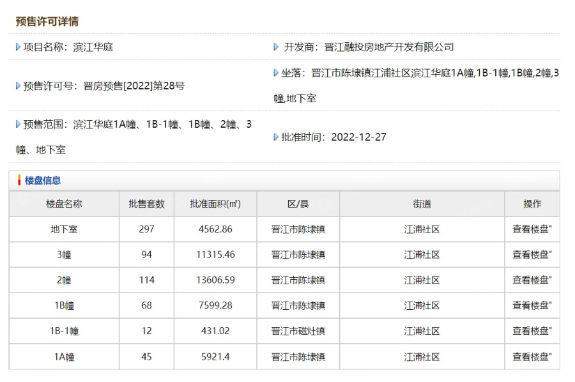575x382 pixels.
Task: Click the arrow bullet beside 坐落
Action: (x=276, y=73)
